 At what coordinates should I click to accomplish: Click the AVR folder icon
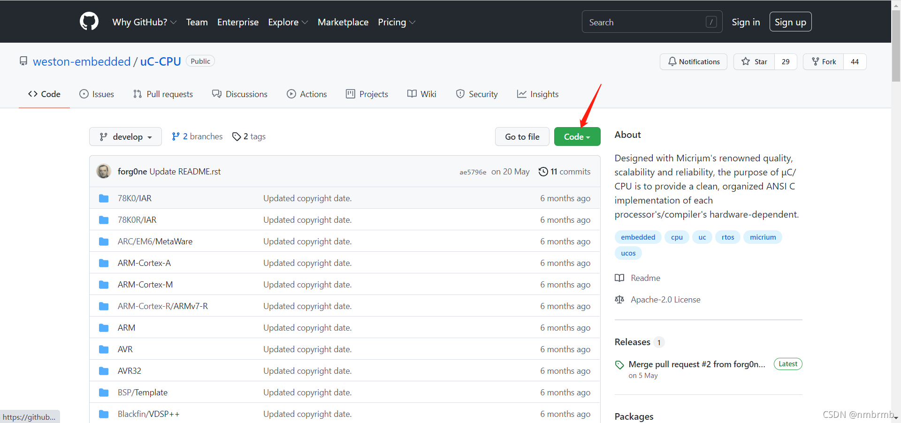point(104,349)
